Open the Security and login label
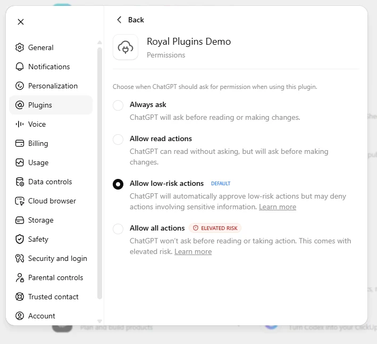The width and height of the screenshot is (377, 344). click(57, 259)
